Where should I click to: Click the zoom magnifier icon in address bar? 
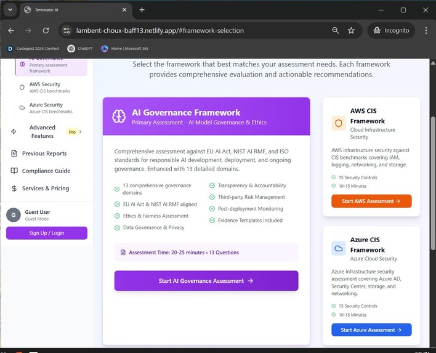tap(336, 31)
